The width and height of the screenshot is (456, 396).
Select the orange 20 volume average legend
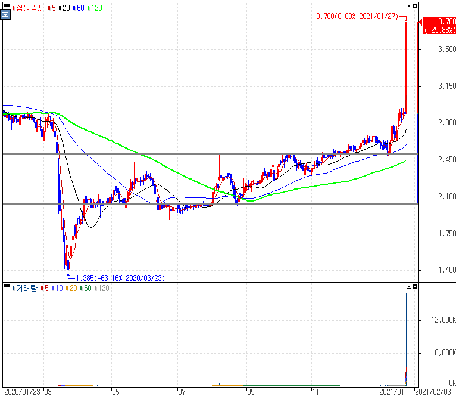71,289
